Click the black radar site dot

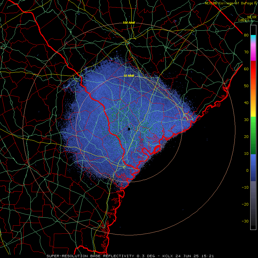click(129, 129)
